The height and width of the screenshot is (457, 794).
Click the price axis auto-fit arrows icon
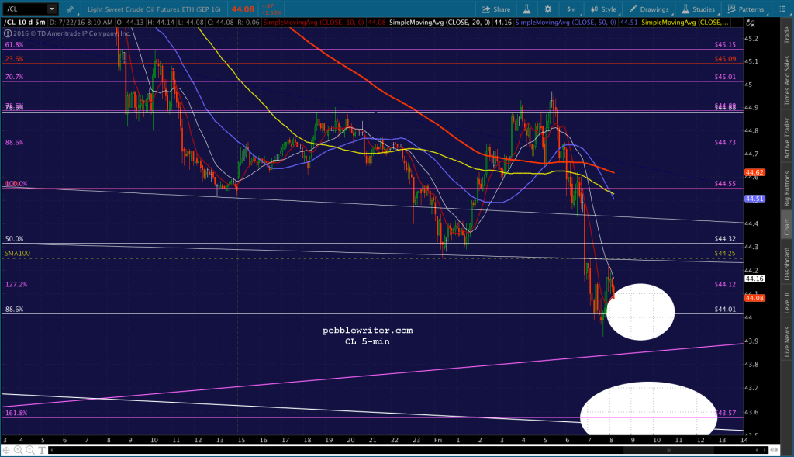coord(750,23)
